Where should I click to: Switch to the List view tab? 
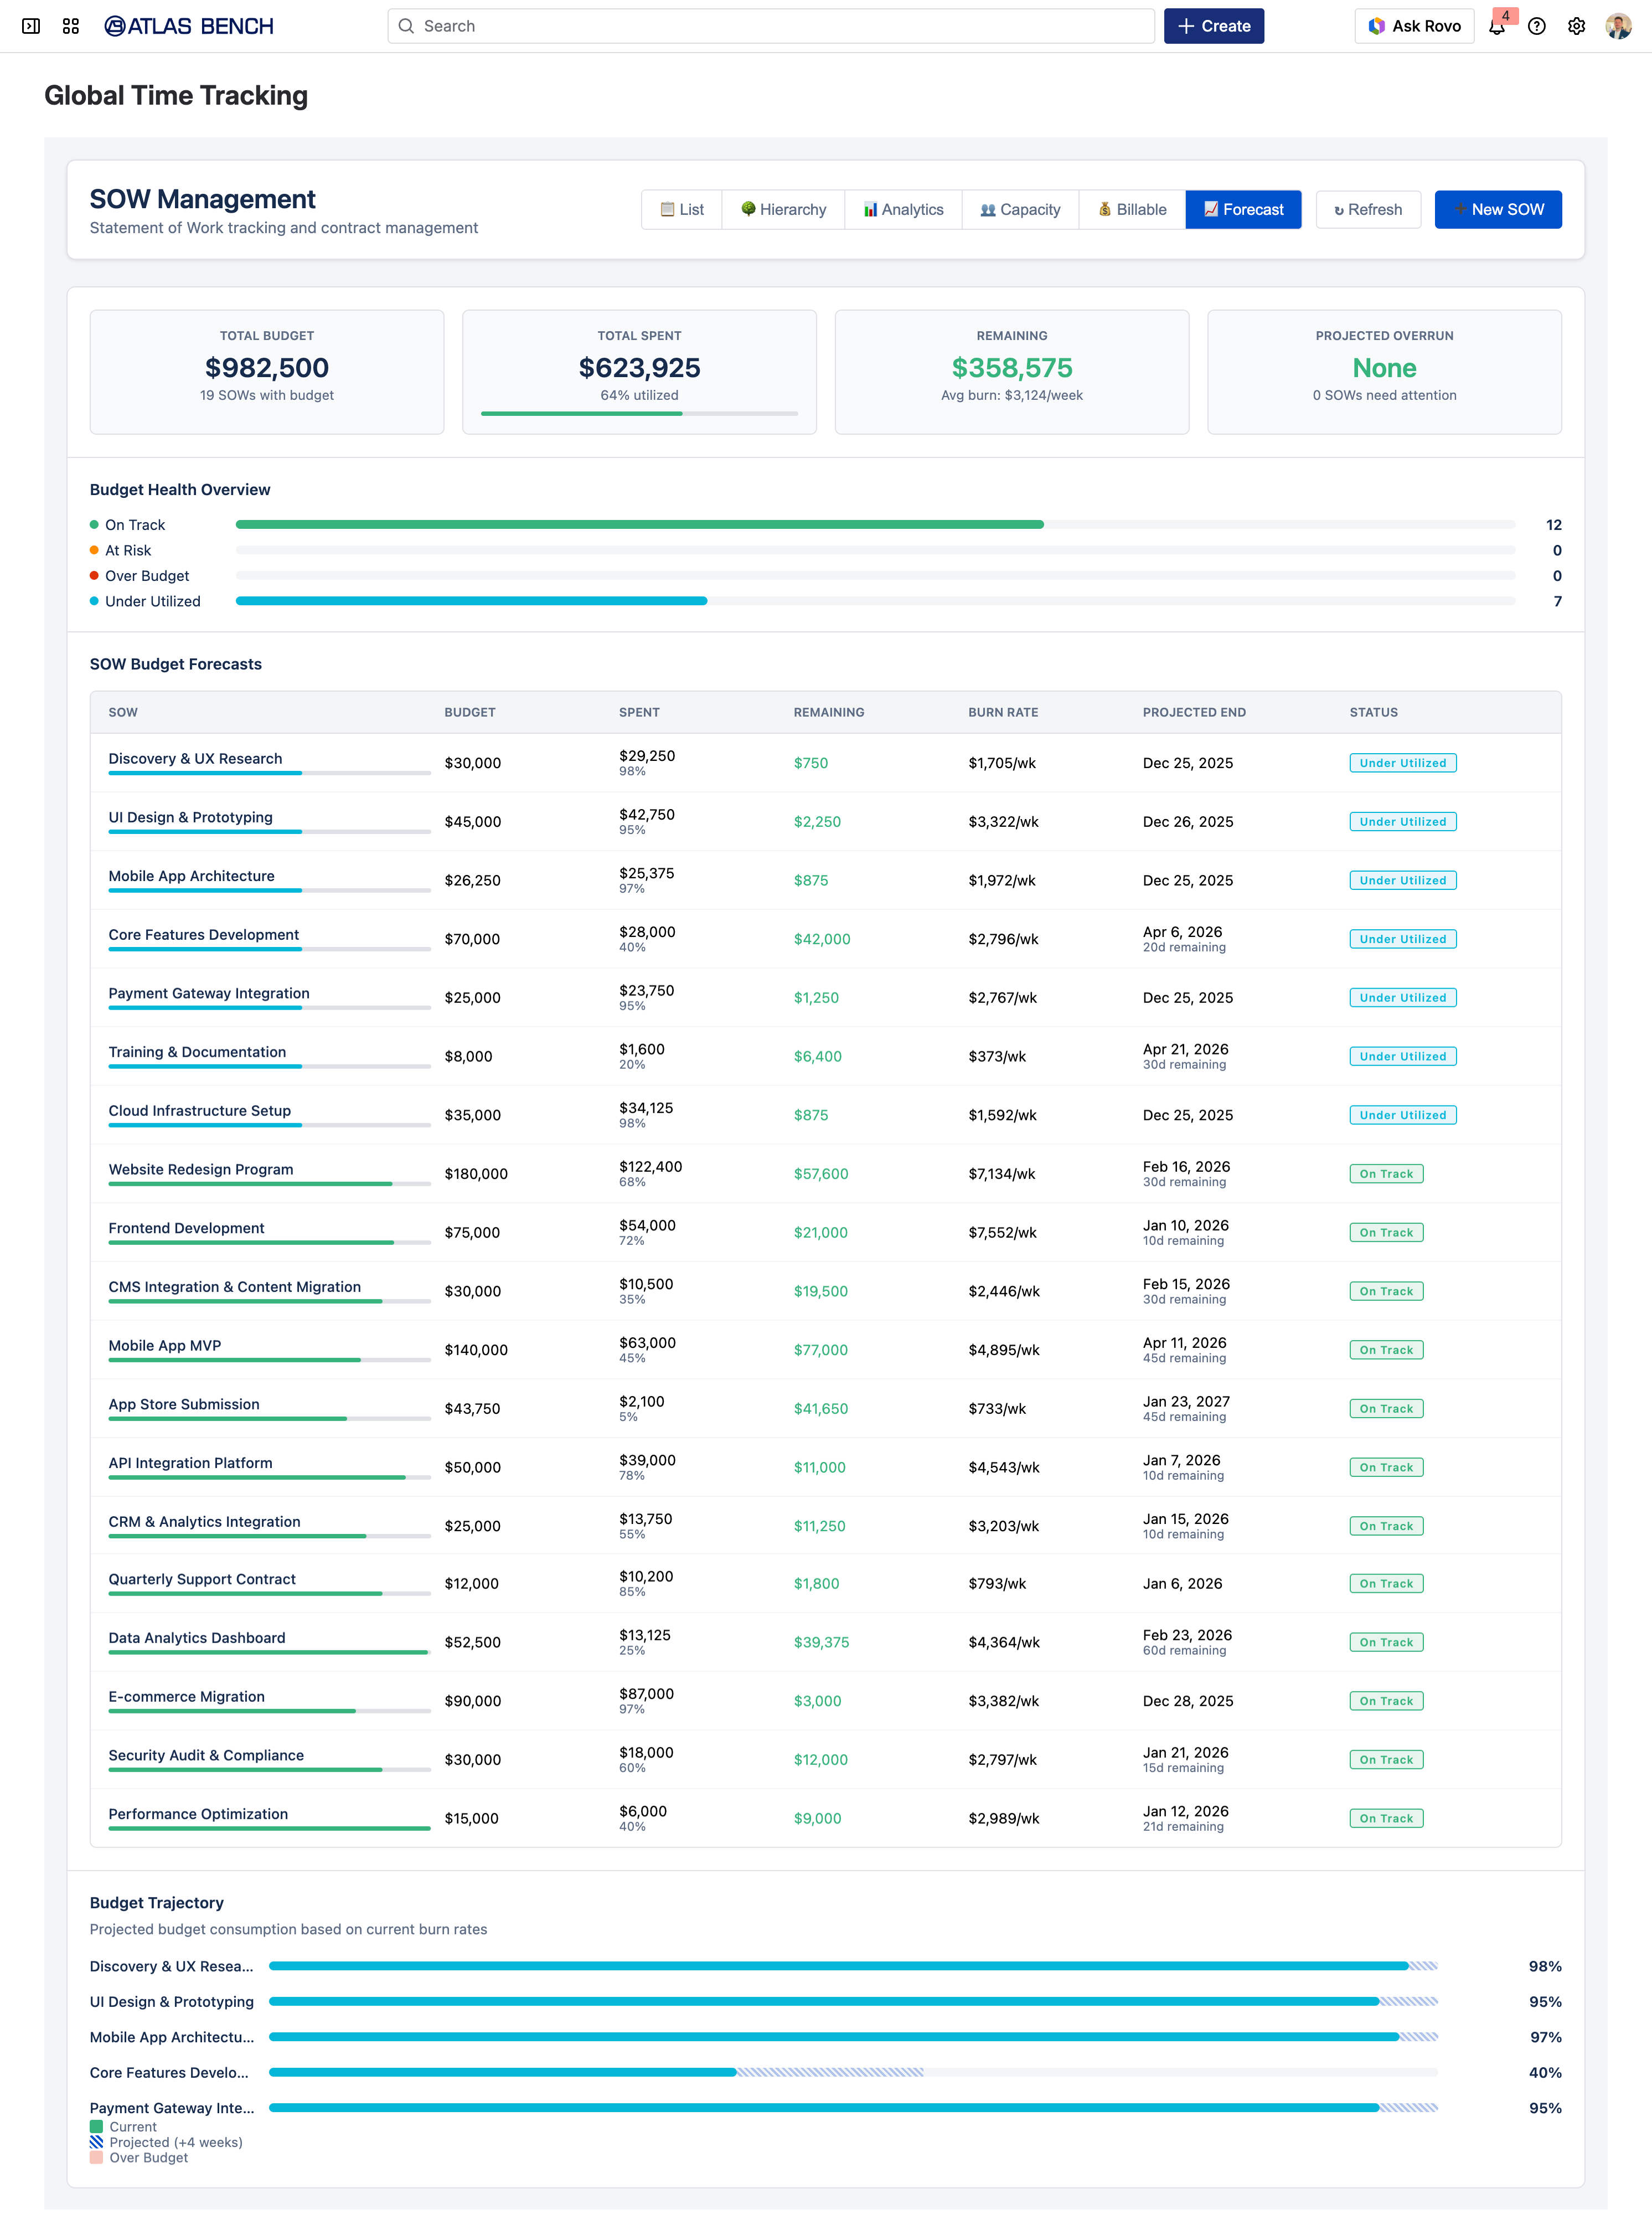[682, 209]
